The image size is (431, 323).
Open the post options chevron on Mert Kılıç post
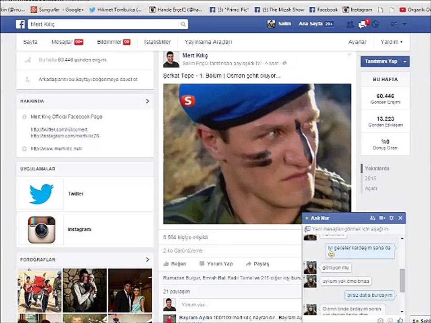tap(349, 54)
